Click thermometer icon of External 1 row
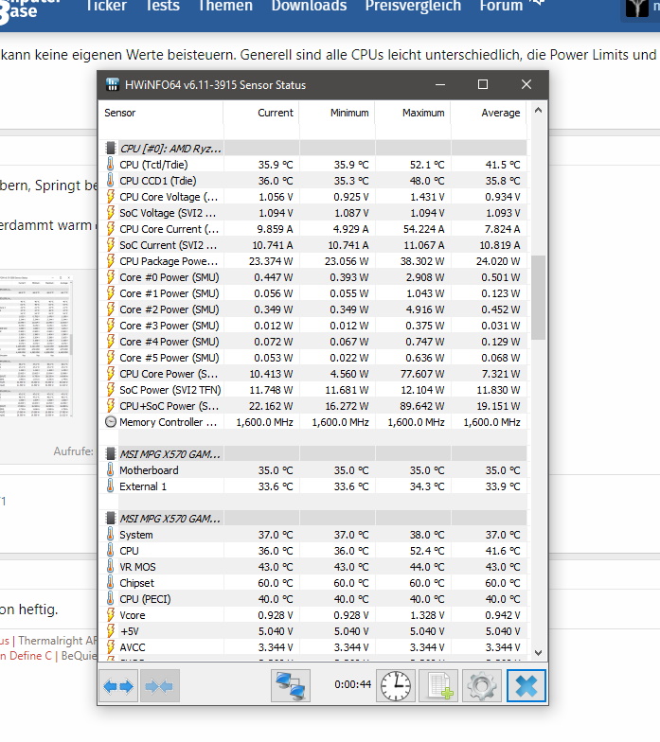This screenshot has height=742, width=660. tap(110, 486)
